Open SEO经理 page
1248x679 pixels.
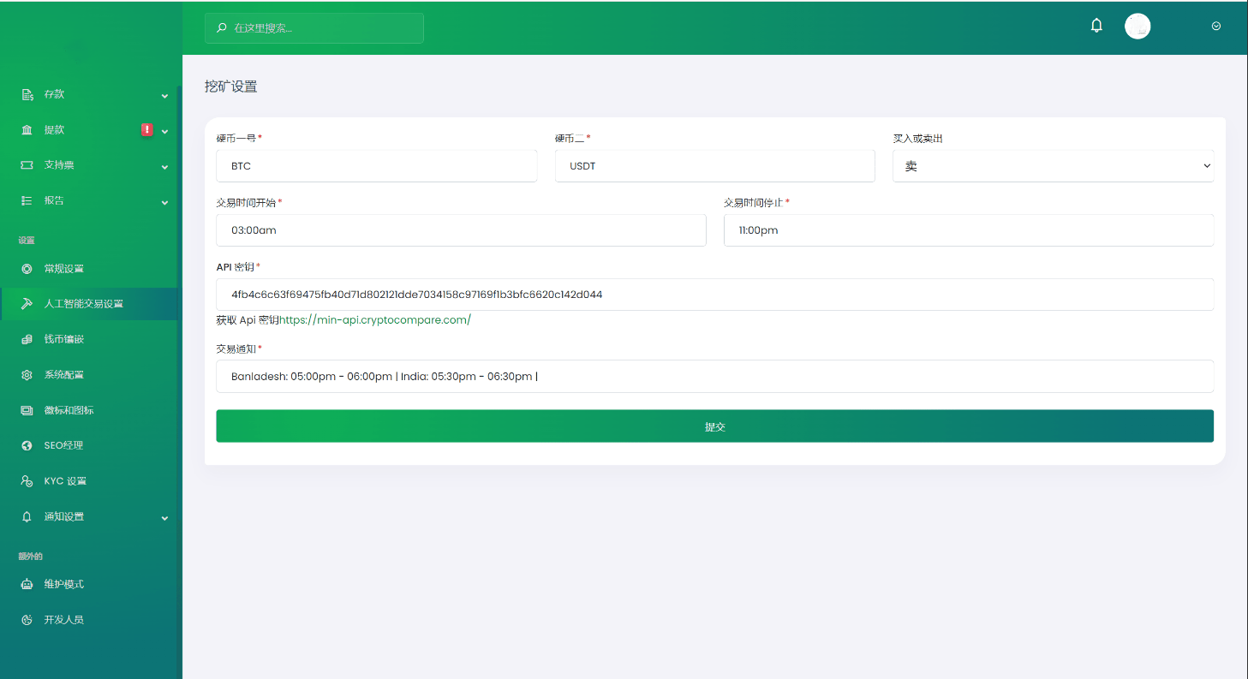click(91, 445)
